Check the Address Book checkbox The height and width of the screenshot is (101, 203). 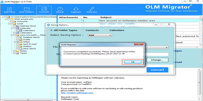(x=14, y=26)
